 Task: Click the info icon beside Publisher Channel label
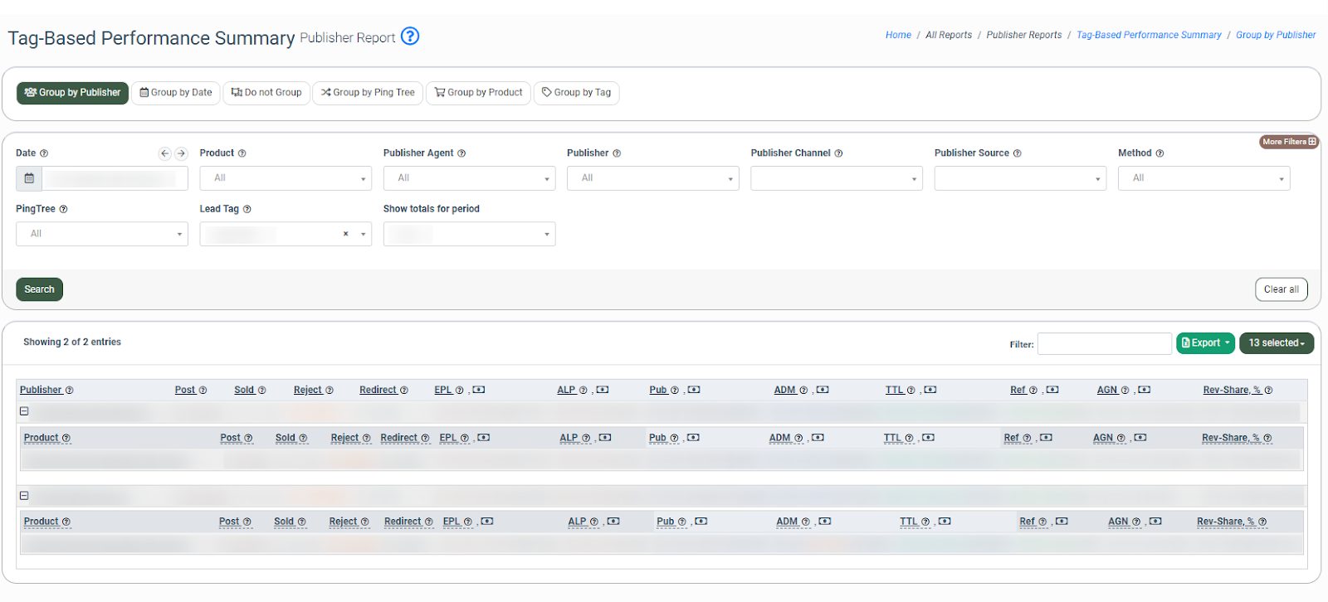click(x=838, y=153)
